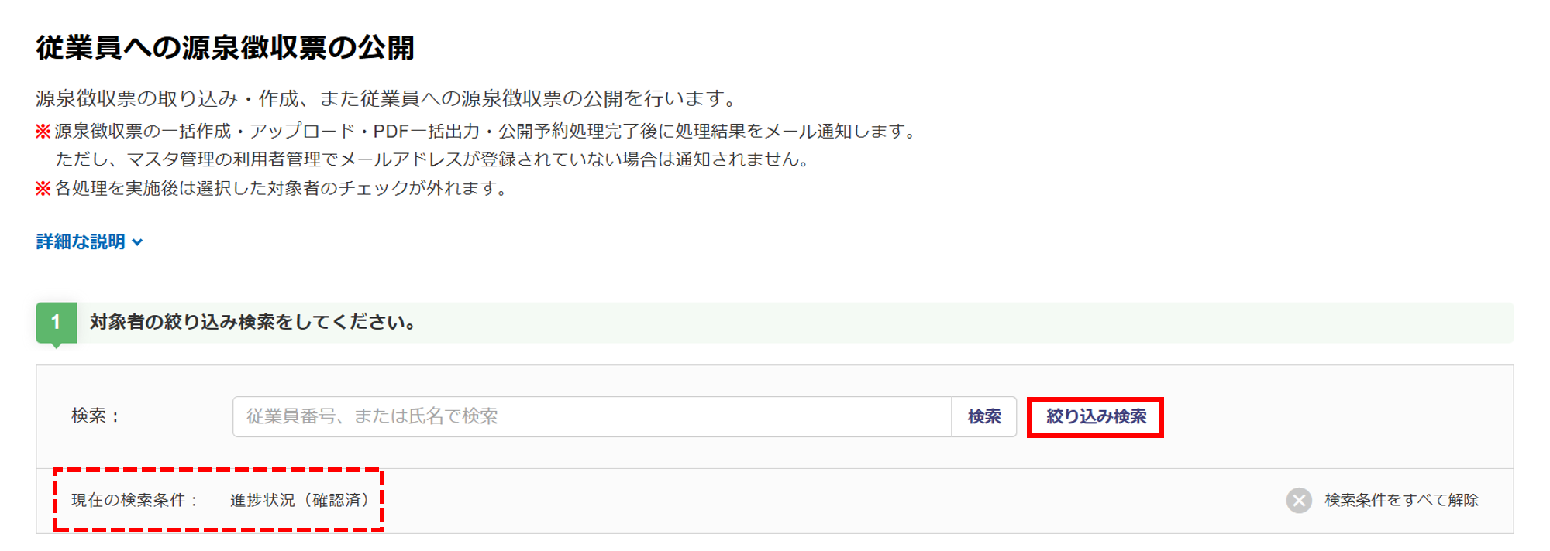Click the 検索 search button

[x=984, y=417]
